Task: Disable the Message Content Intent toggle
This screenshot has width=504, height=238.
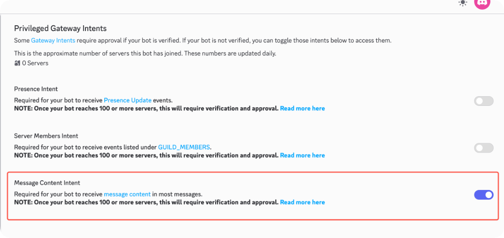Action: [484, 195]
